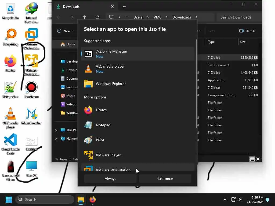This screenshot has width=275, height=206.
Task: Click the Always button
Action: pyautogui.click(x=110, y=179)
